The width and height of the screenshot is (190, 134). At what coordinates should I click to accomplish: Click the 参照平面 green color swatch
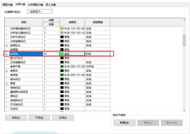tap(62, 66)
